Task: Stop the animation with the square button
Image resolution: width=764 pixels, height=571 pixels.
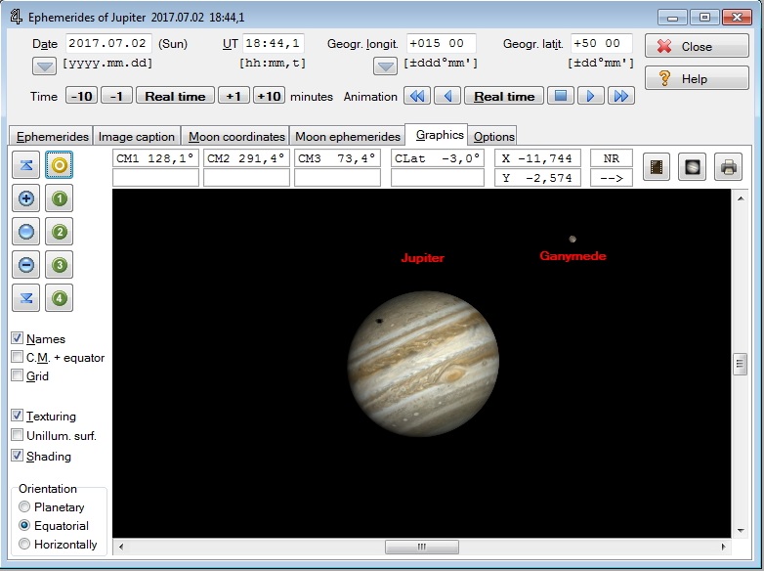Action: click(558, 96)
